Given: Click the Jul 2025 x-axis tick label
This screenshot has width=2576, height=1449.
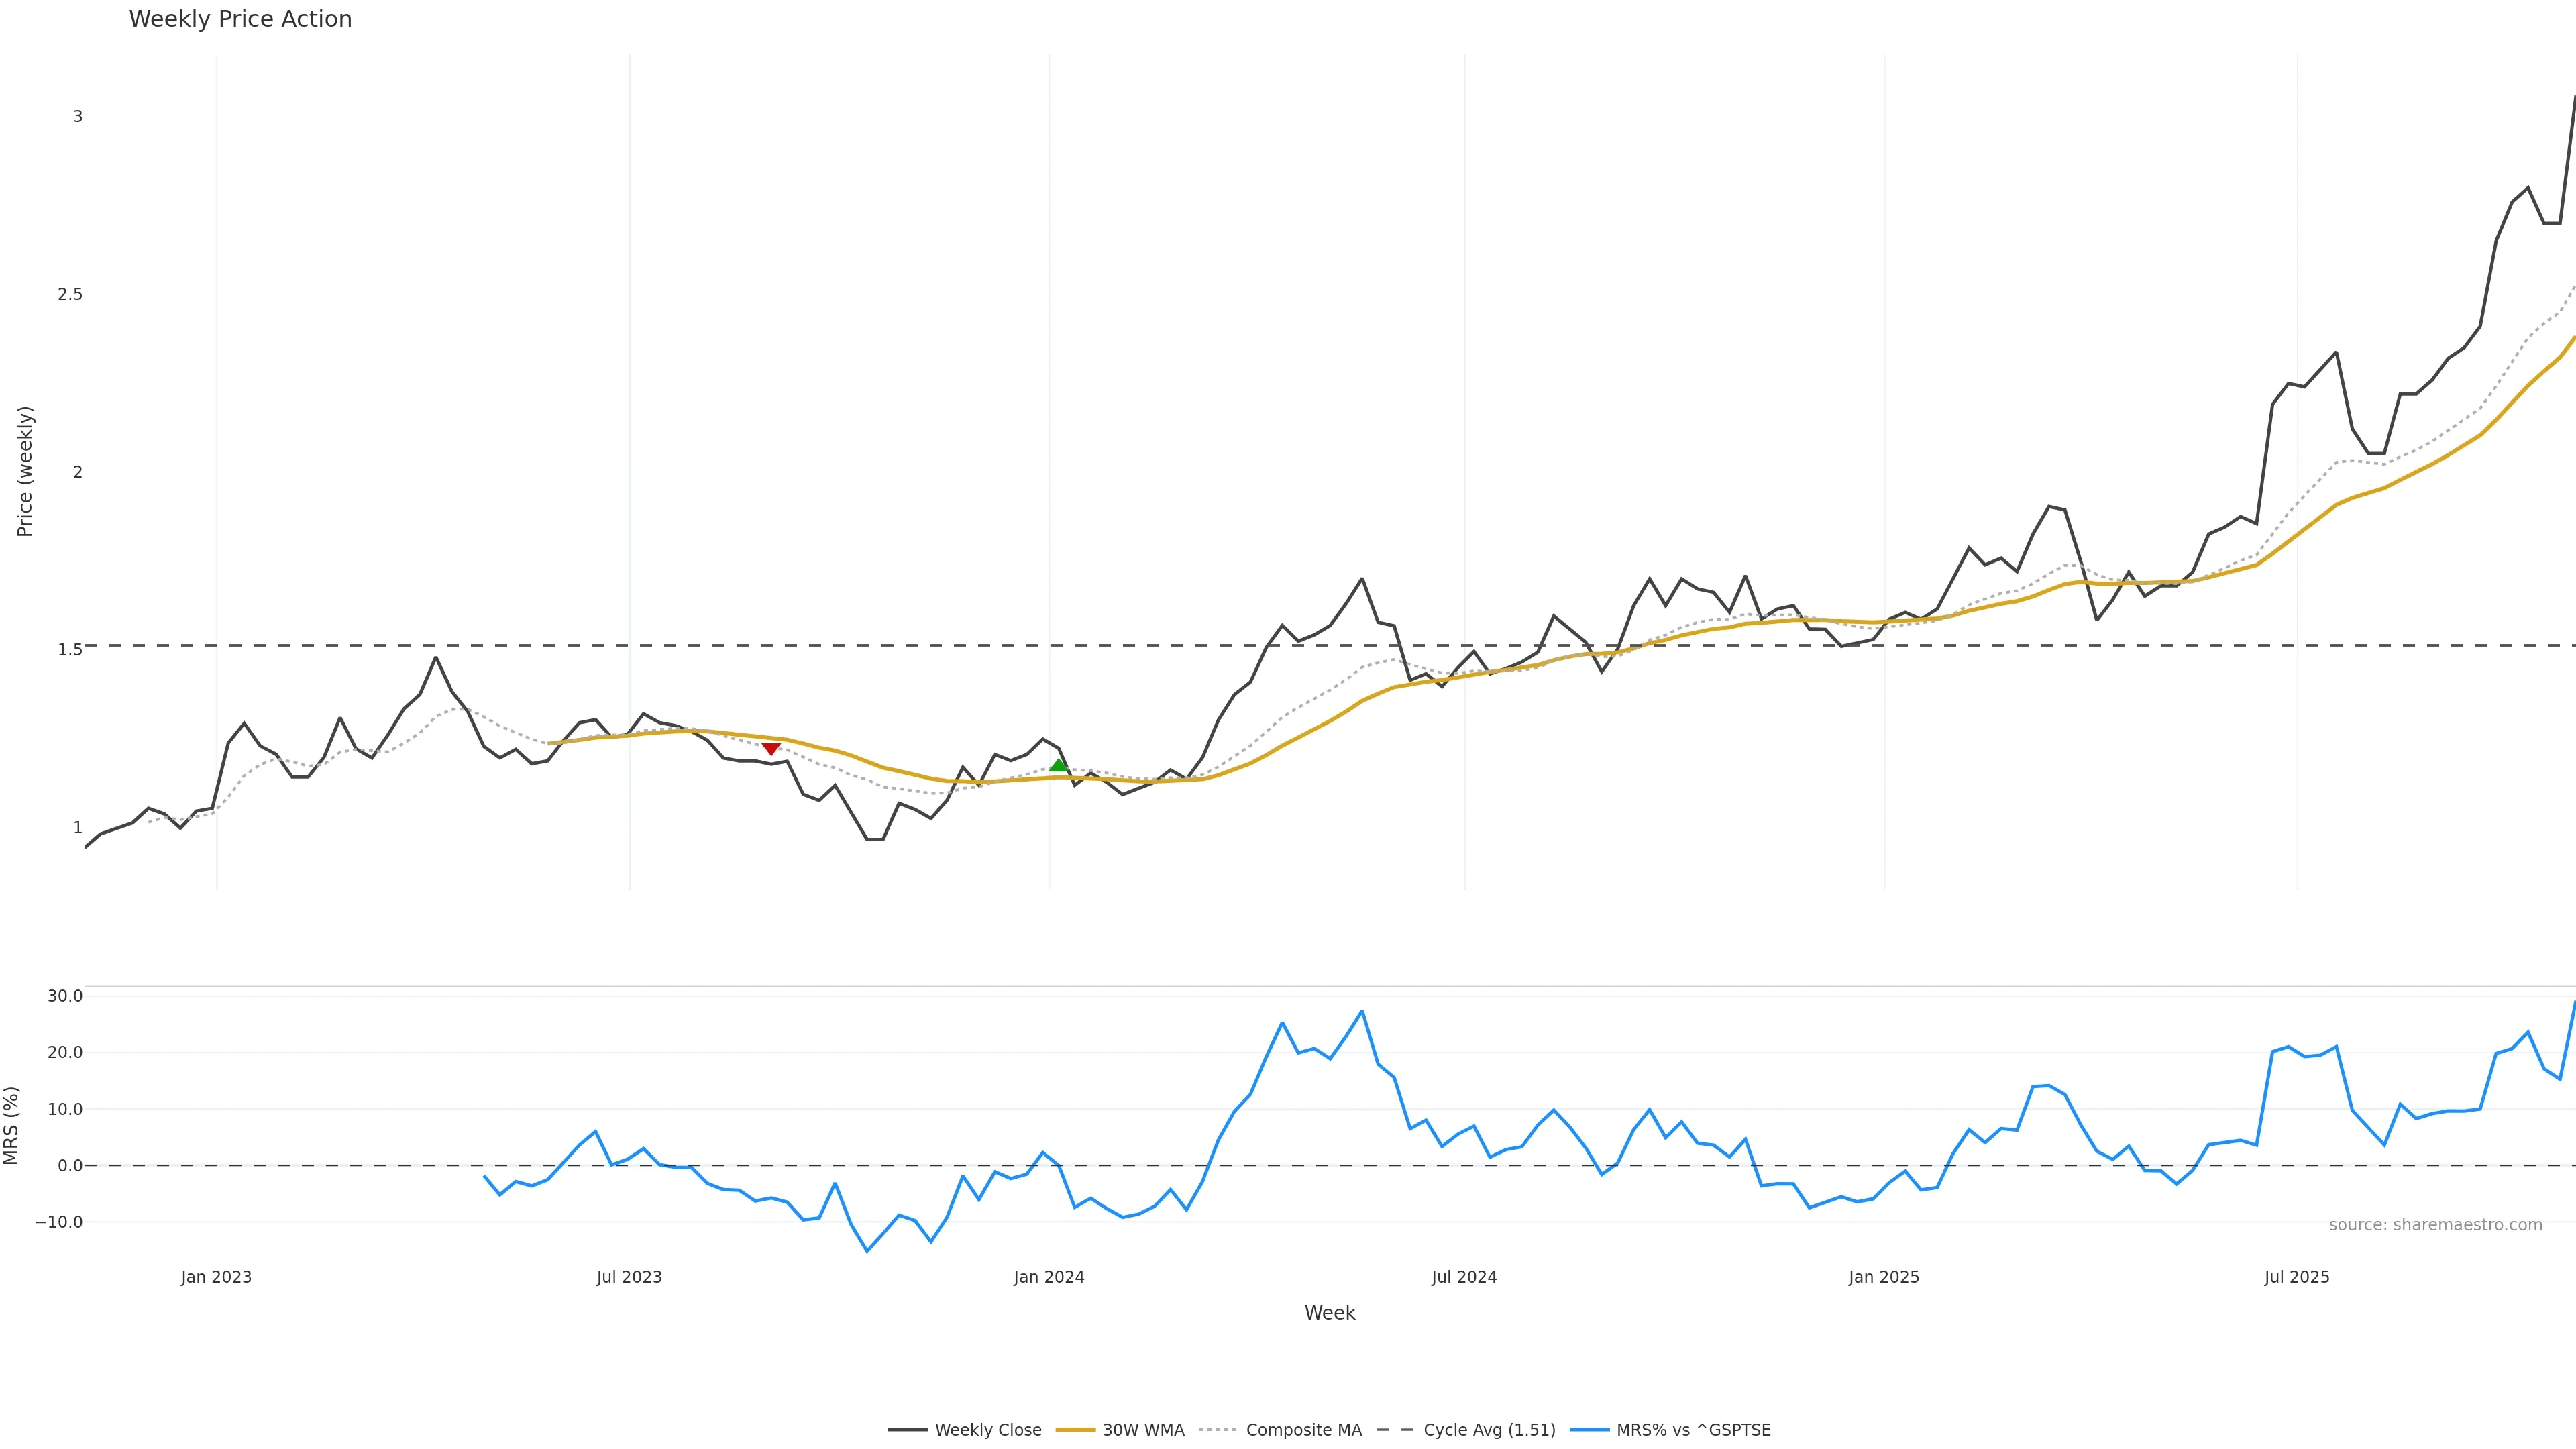Looking at the screenshot, I should 2296,1277.
